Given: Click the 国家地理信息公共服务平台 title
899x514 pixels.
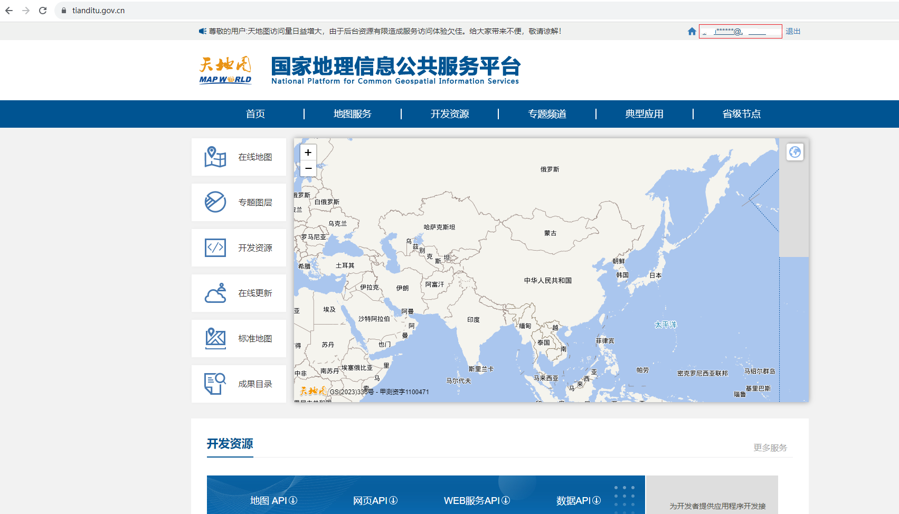Looking at the screenshot, I should tap(396, 66).
